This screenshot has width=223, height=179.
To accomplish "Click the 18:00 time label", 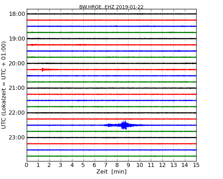I will click(x=17, y=14).
